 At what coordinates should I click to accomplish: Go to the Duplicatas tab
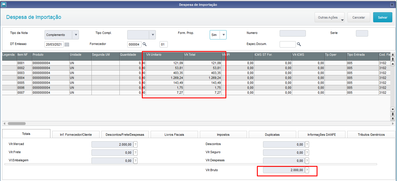point(272,135)
